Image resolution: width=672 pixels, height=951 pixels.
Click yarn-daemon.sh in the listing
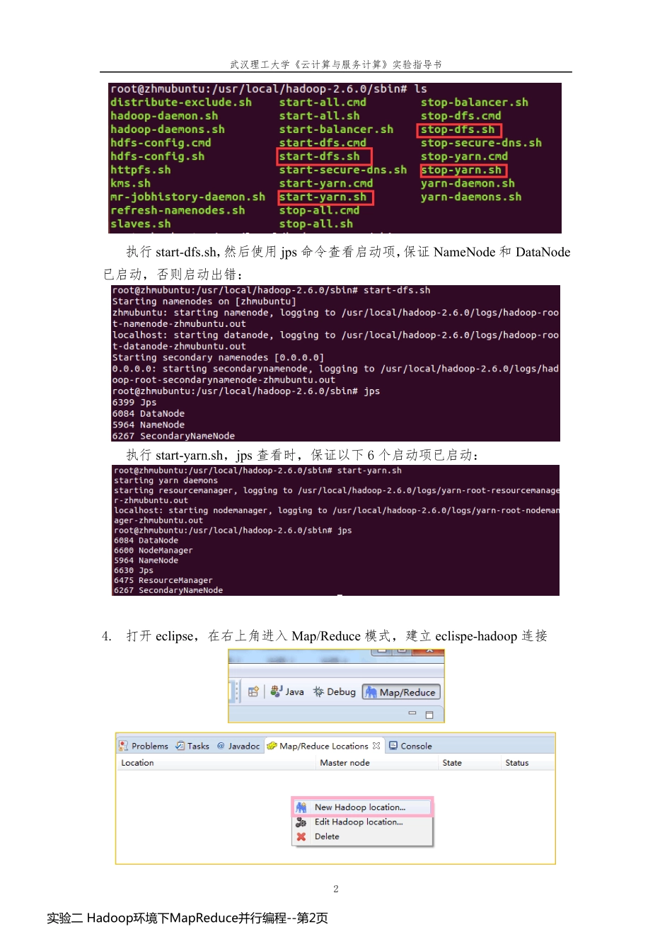click(468, 183)
